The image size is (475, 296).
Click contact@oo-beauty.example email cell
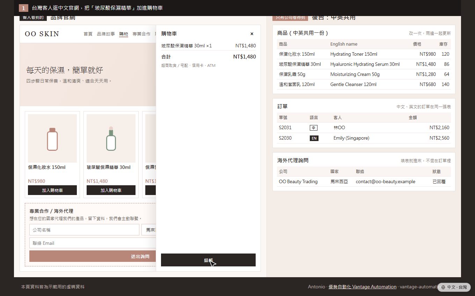pos(386,182)
